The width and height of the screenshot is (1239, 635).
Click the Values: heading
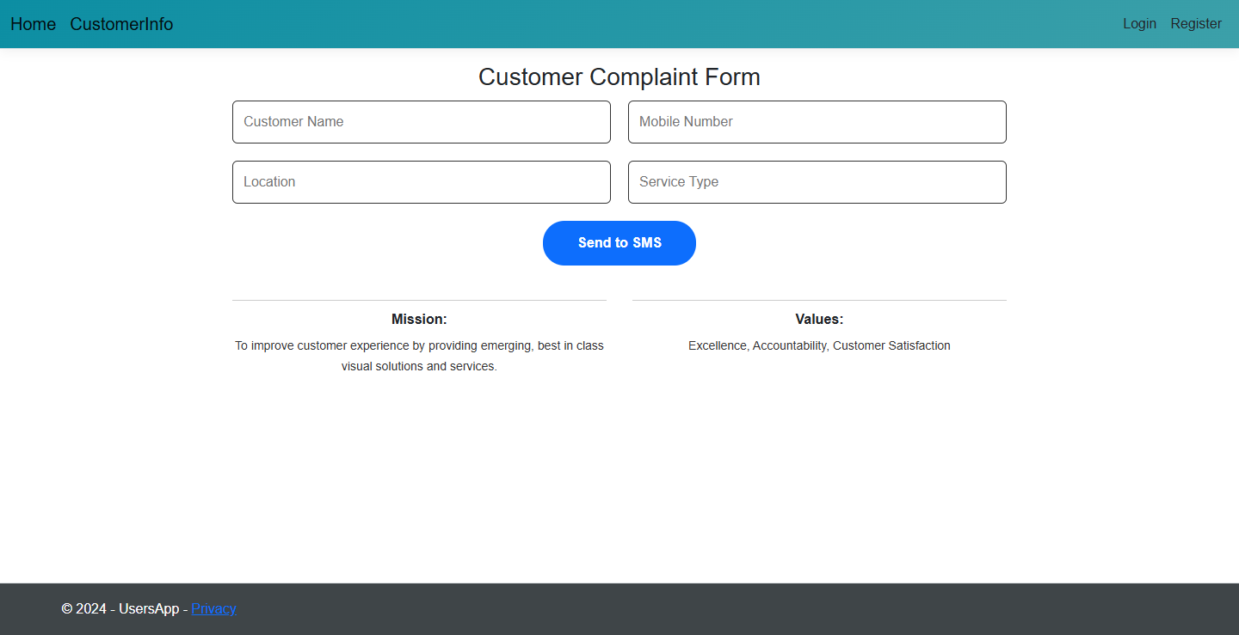(x=819, y=320)
